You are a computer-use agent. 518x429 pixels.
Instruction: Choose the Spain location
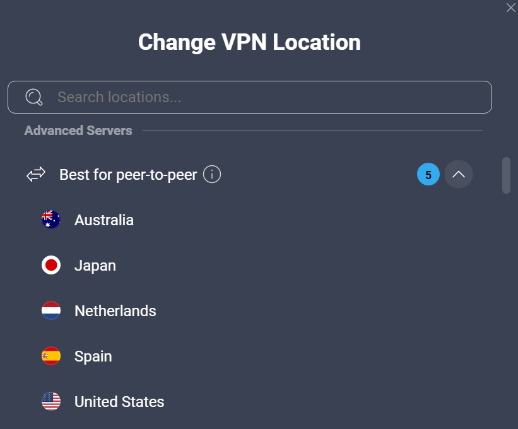tap(93, 356)
